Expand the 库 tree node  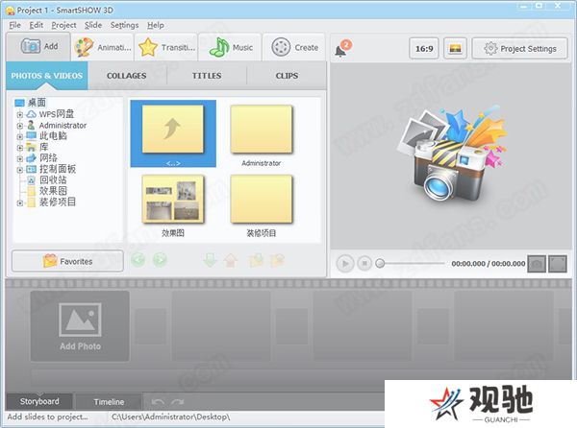tap(20, 148)
